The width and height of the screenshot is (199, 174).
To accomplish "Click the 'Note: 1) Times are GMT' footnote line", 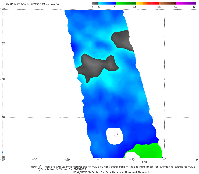I will [x=113, y=167].
